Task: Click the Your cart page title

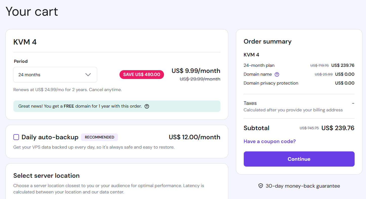Action: pyautogui.click(x=32, y=11)
